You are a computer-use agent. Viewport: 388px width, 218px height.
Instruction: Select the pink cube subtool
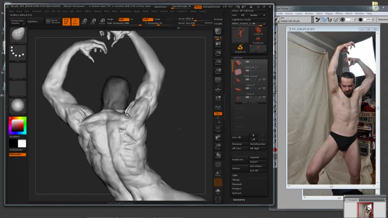coord(238,72)
